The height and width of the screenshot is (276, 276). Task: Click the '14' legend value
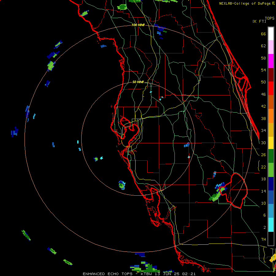263,191
